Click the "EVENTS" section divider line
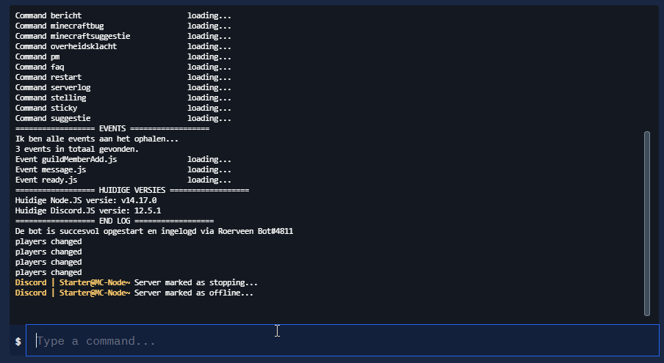The width and height of the screenshot is (664, 363). 112,128
